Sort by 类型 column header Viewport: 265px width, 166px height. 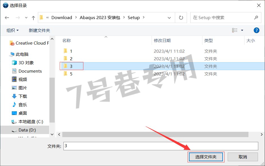coord(208,41)
